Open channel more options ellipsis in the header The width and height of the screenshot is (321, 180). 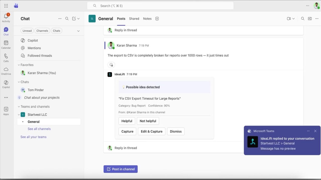click(317, 18)
